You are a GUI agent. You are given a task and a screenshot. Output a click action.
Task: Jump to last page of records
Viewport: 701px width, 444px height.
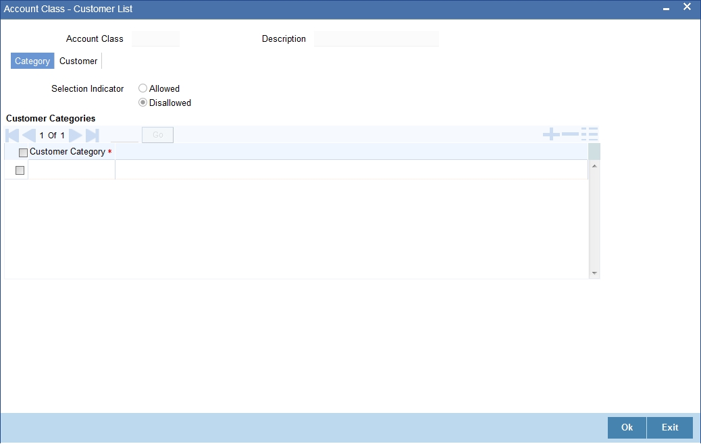pos(92,135)
